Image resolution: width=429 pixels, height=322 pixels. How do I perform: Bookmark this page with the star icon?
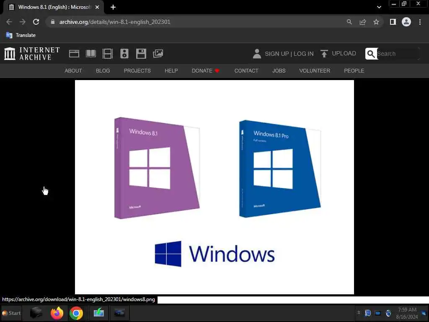(x=376, y=22)
